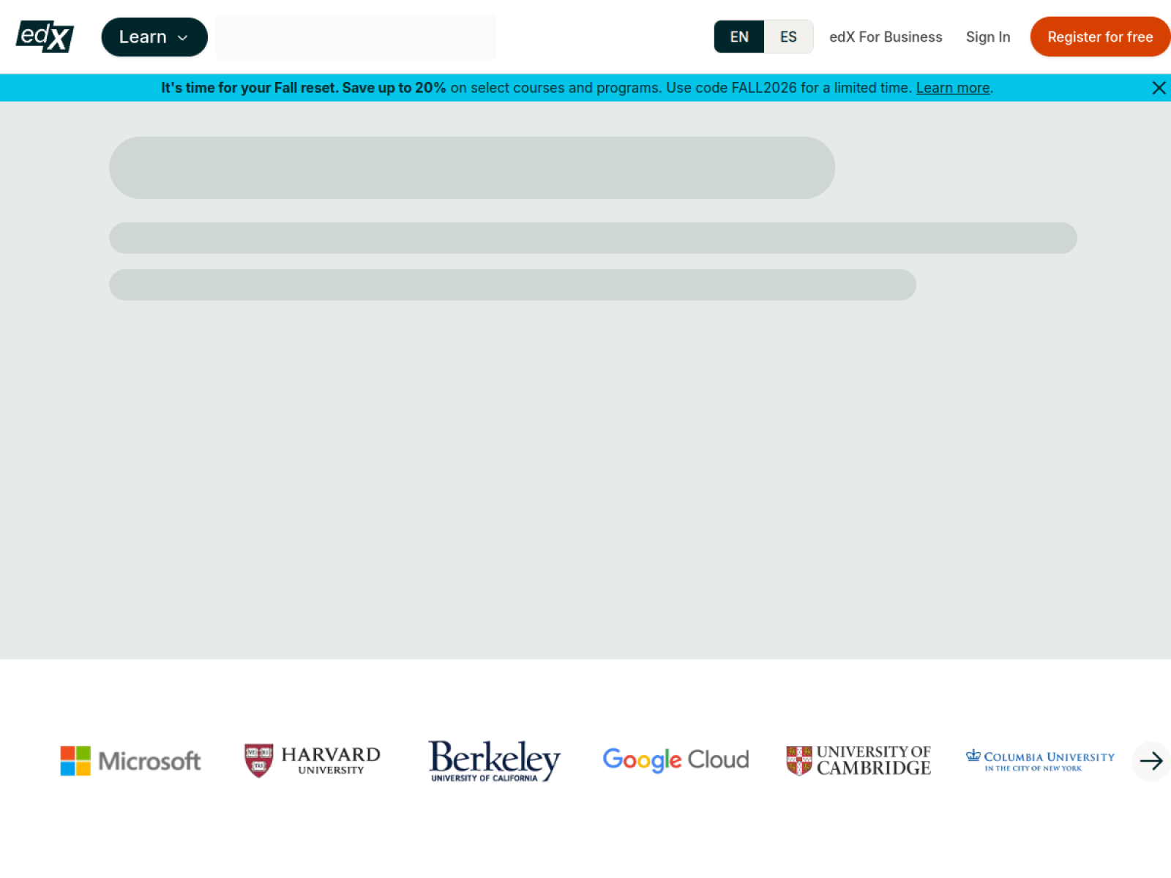Viewport: 1171px width, 878px height.
Task: Switch language to EN
Action: coord(739,37)
